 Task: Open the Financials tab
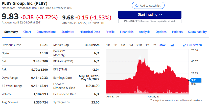[x=127, y=32]
